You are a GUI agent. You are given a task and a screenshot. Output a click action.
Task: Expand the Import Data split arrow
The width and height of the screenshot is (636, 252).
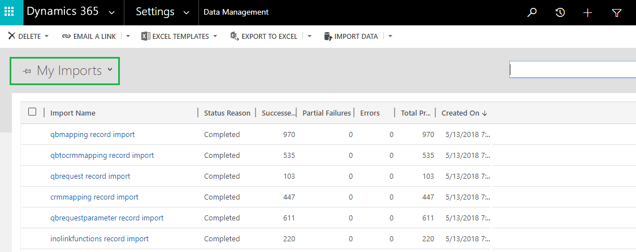coord(390,37)
